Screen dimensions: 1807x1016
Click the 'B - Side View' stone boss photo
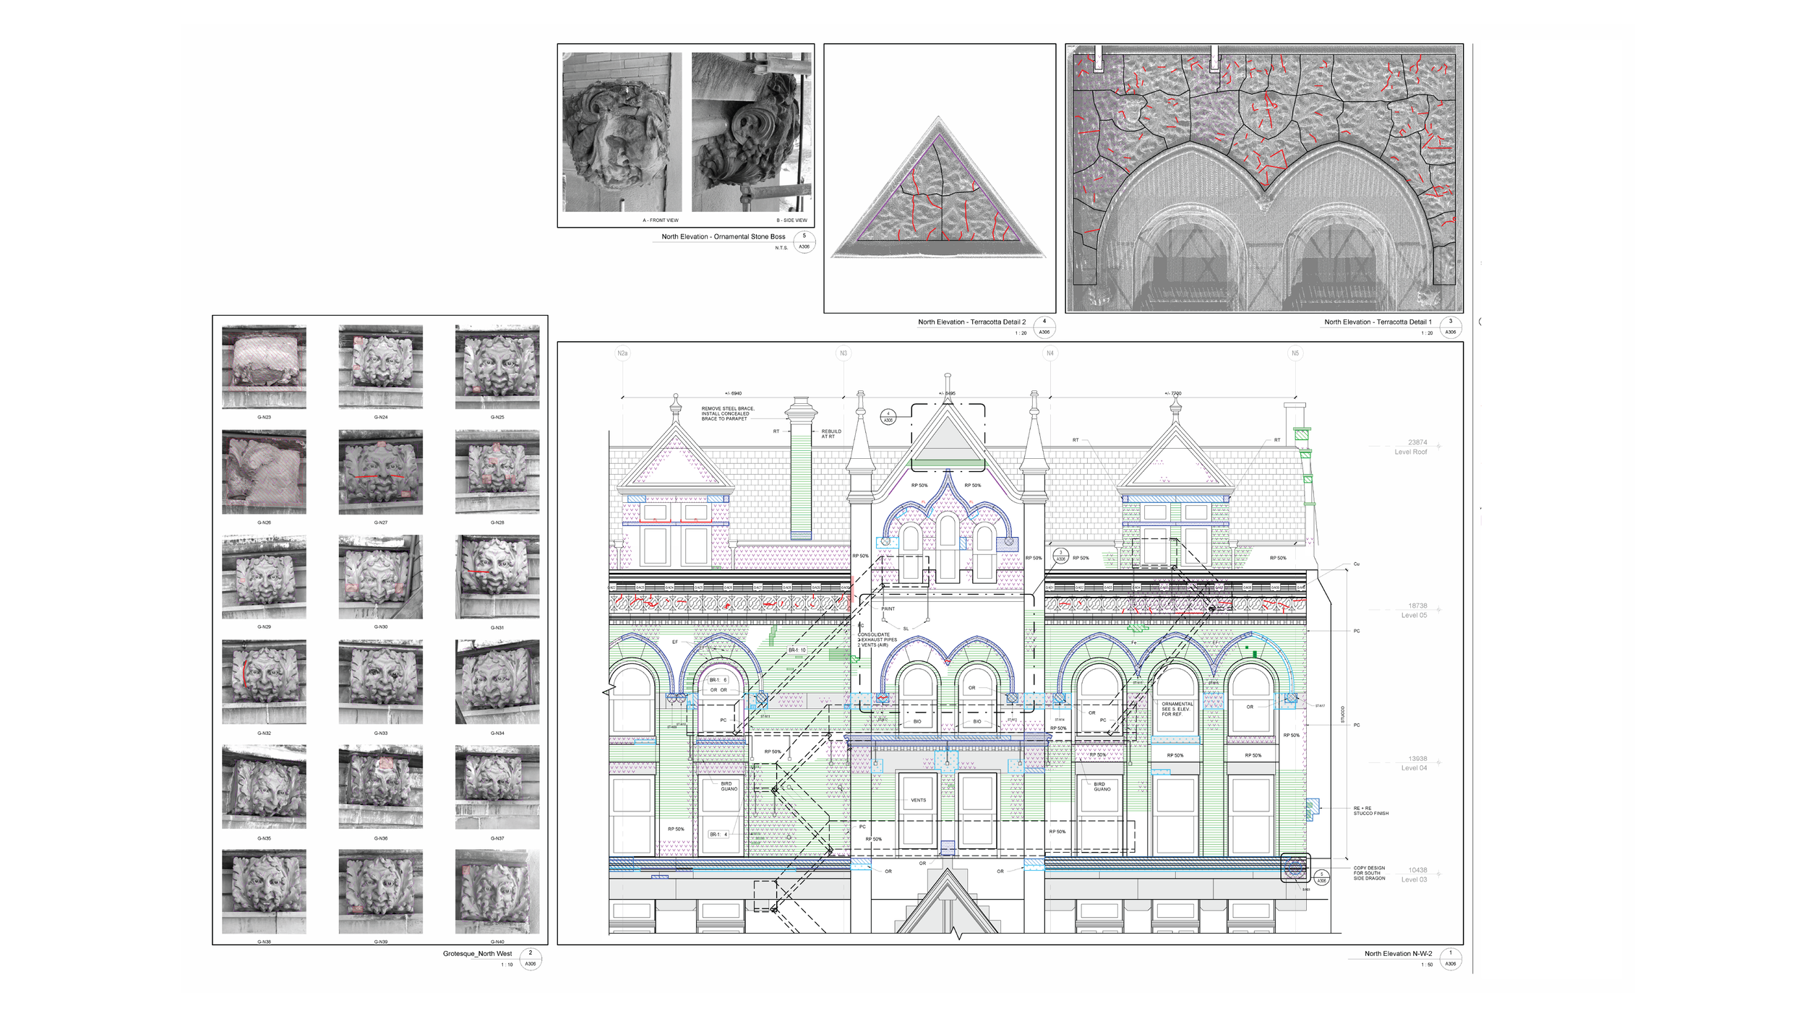[751, 132]
